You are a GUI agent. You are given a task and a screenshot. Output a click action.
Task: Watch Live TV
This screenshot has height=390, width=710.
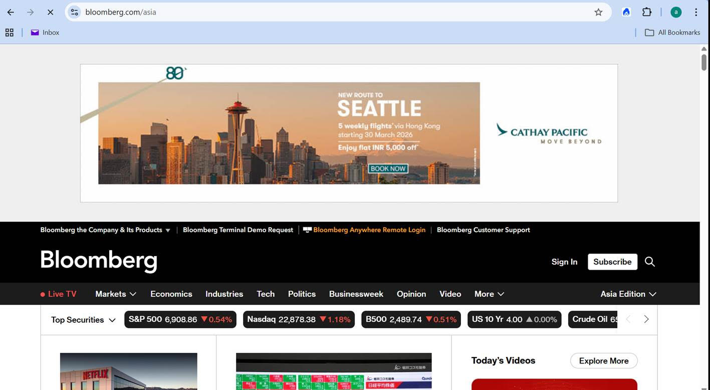point(59,294)
